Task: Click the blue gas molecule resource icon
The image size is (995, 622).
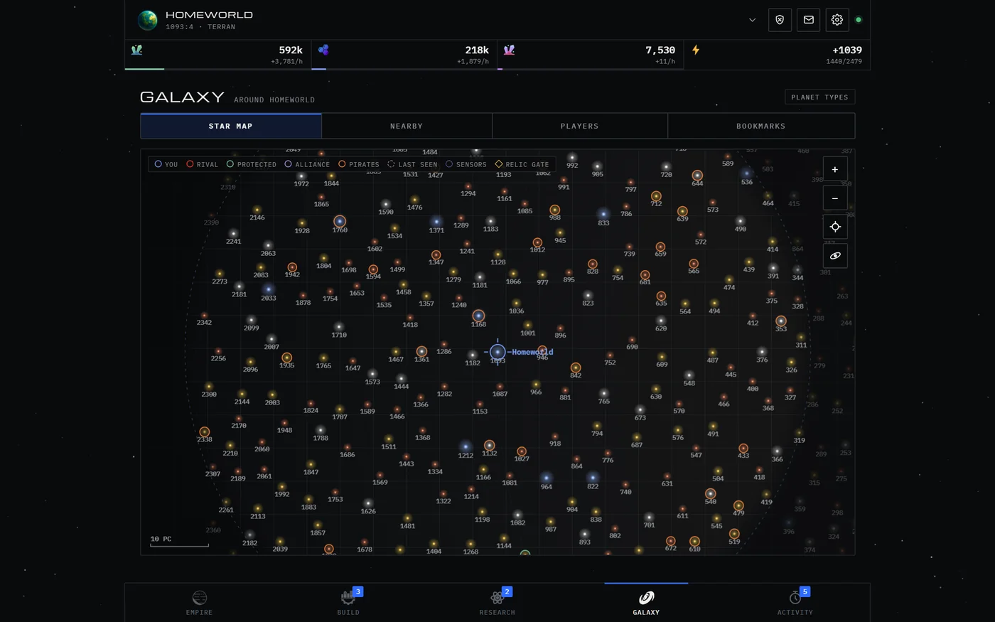Action: (323, 50)
